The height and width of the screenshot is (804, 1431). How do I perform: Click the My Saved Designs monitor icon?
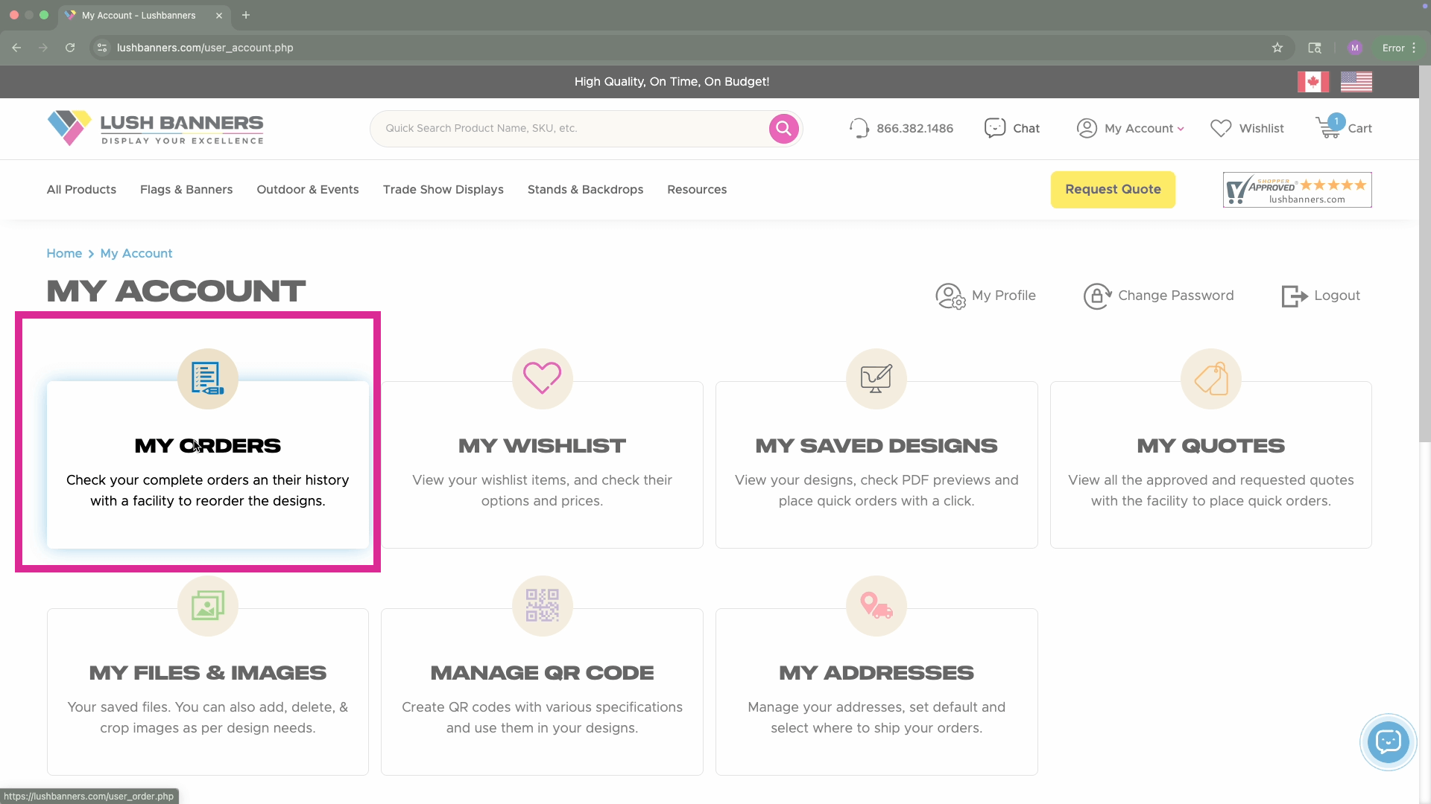pyautogui.click(x=876, y=379)
